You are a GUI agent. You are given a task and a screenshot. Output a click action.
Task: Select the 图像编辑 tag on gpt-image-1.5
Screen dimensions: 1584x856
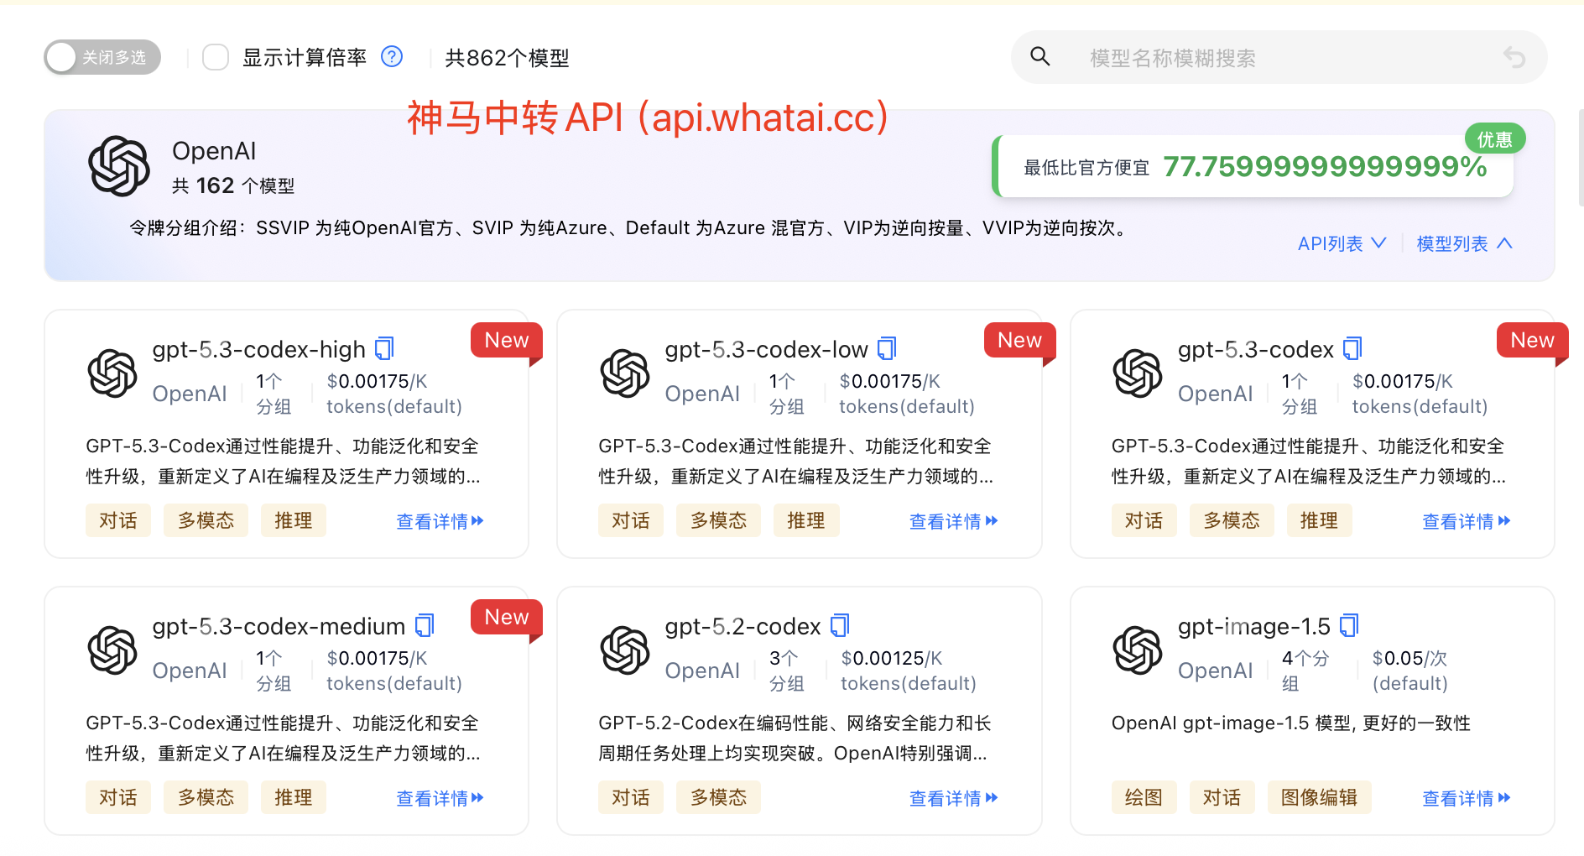pos(1319,798)
